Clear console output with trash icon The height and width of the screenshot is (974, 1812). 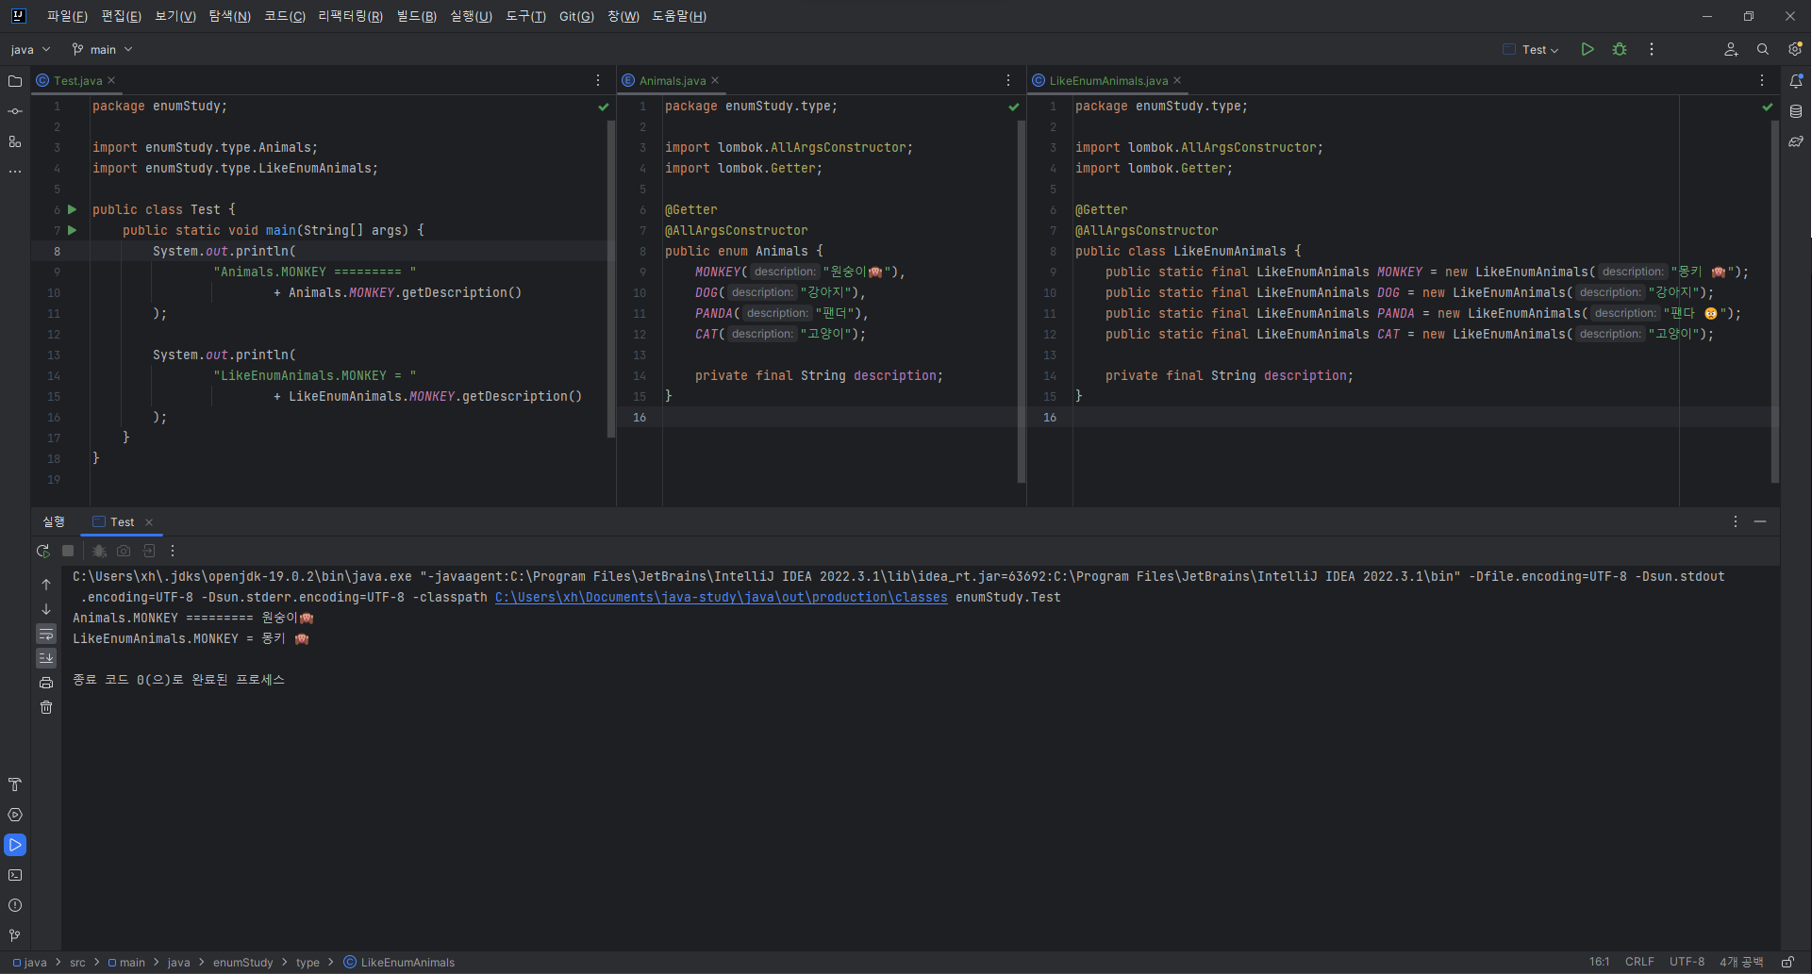tap(46, 707)
